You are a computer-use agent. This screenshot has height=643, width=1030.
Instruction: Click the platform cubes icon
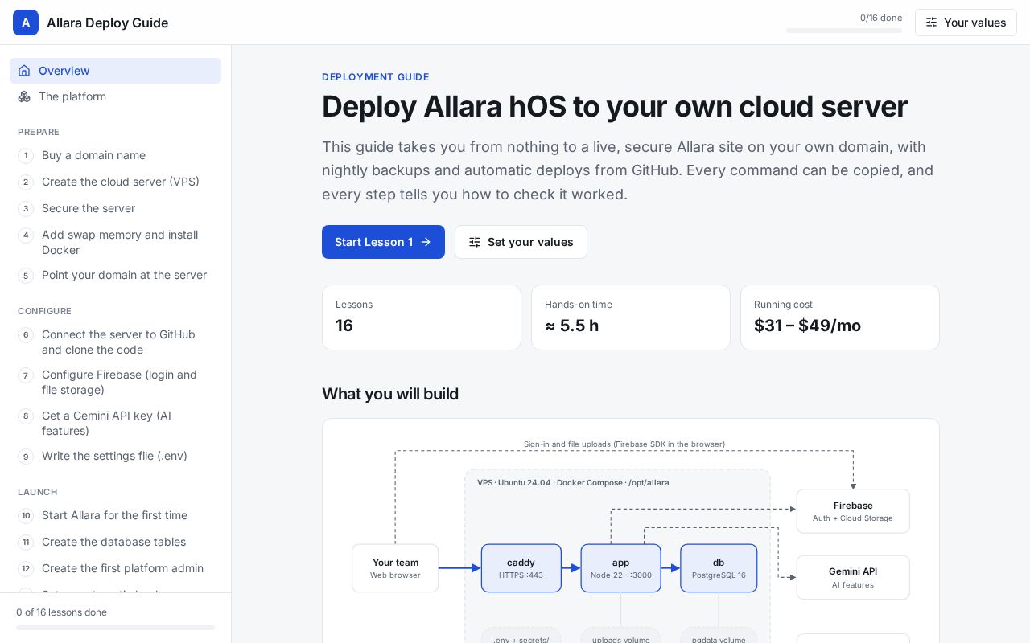pos(24,96)
